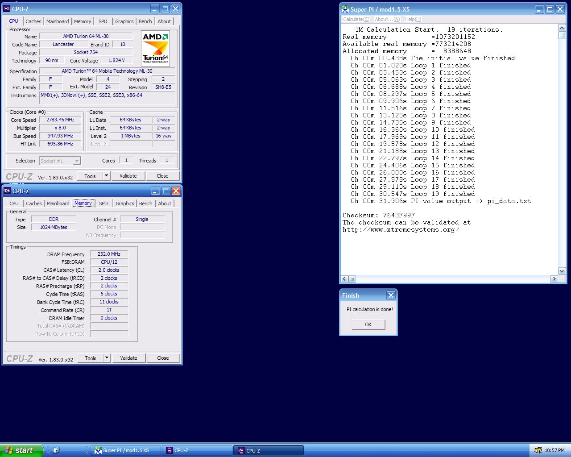
Task: Click the Internet Explorer quick launch icon
Action: [x=56, y=450]
